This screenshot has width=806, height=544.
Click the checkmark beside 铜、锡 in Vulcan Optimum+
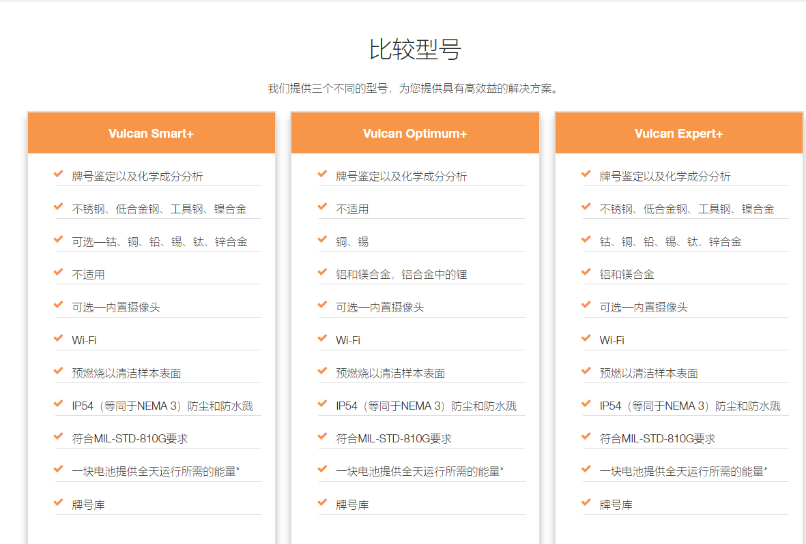(x=321, y=239)
